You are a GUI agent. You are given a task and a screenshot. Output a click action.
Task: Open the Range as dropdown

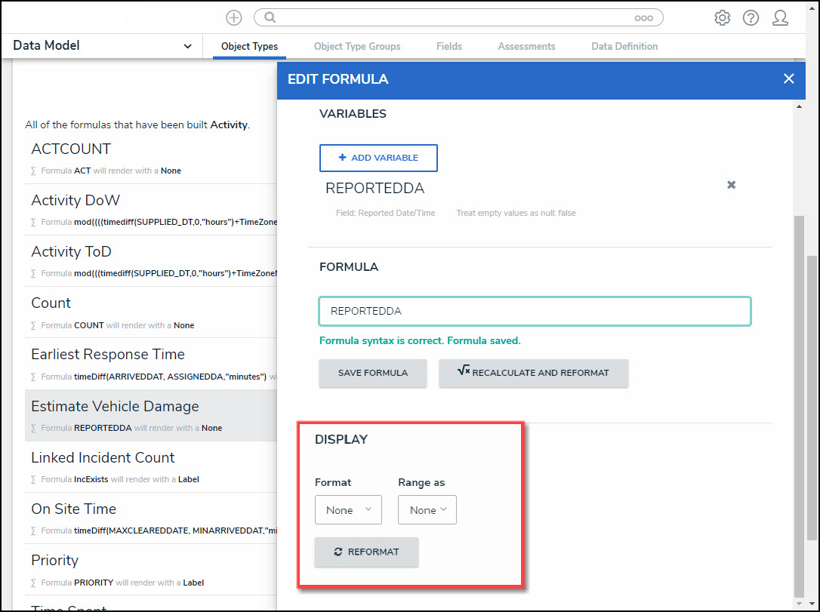click(x=427, y=510)
